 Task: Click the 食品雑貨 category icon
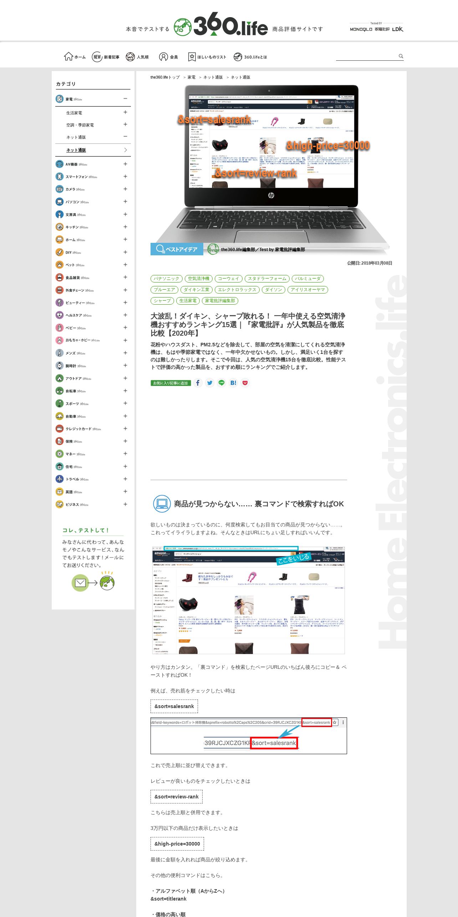60,277
